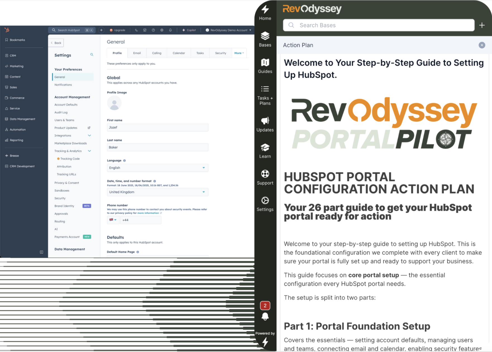Viewport: 492px width, 352px height.
Task: Open Tasks + Plans in the sidebar
Action: click(265, 95)
